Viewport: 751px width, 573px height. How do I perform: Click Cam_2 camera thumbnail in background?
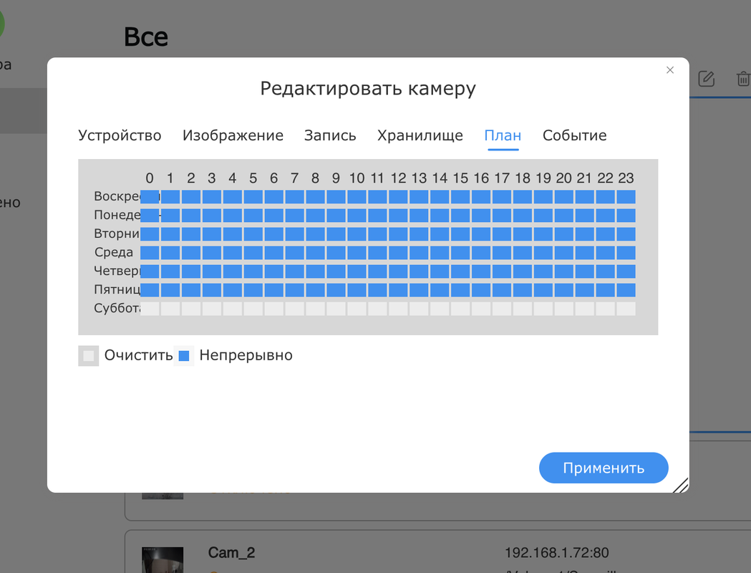[163, 559]
